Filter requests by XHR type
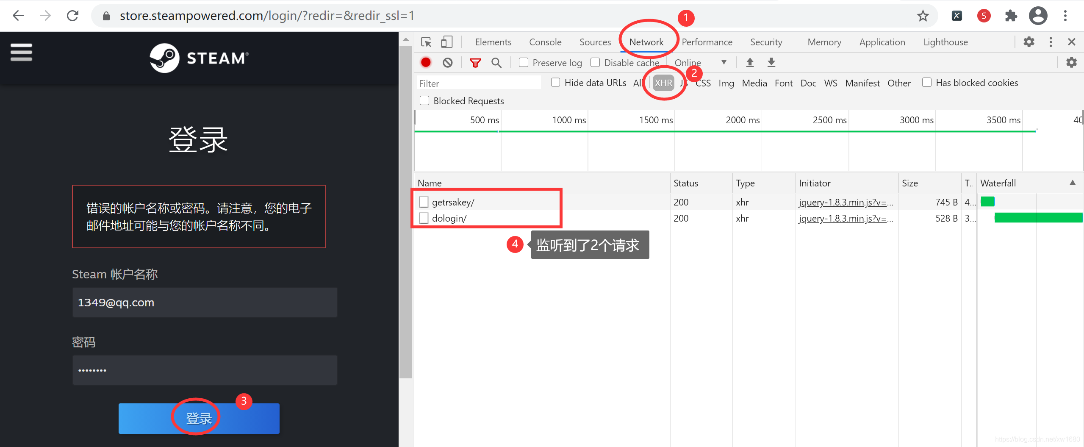The height and width of the screenshot is (447, 1084). pos(663,83)
